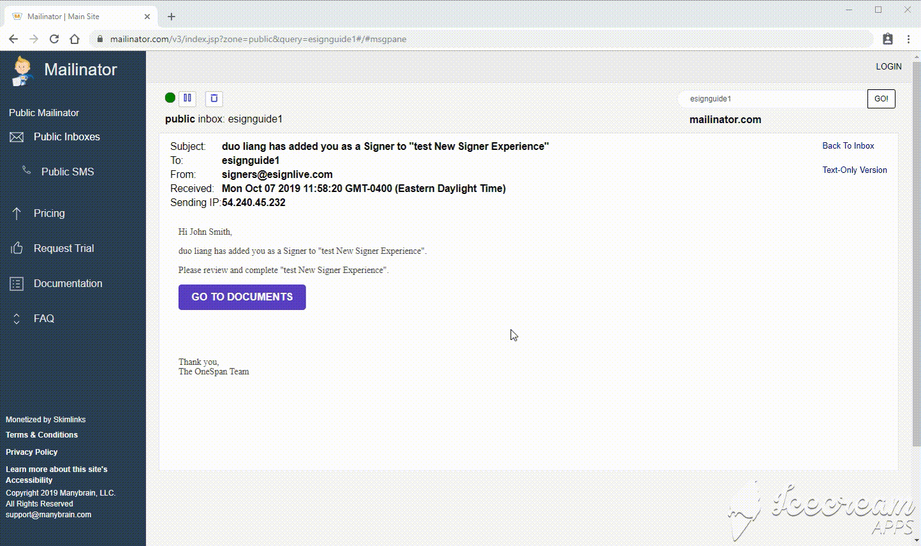Click the browser forward arrow
The height and width of the screenshot is (546, 921).
[x=34, y=39]
